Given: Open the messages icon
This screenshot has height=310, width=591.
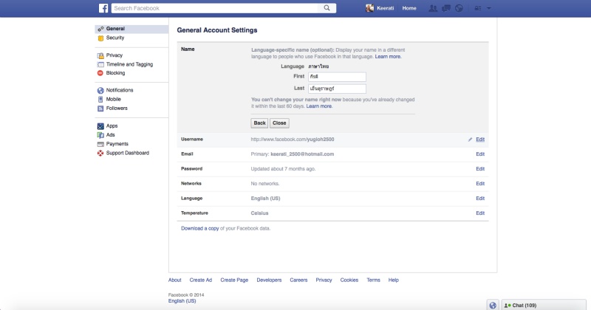Looking at the screenshot, I should pos(446,8).
